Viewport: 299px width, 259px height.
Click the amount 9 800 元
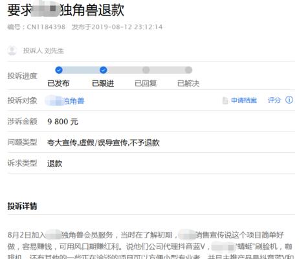63,122
